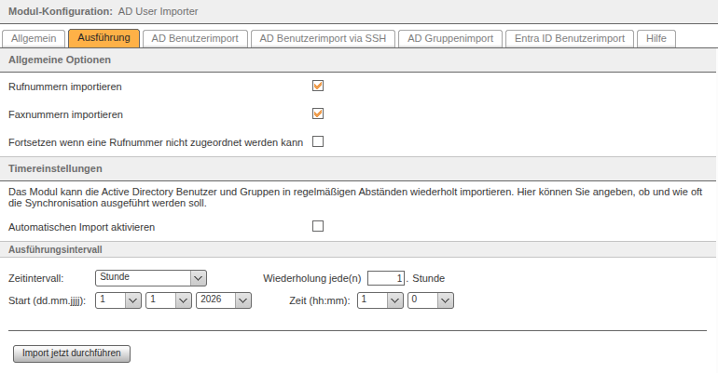Select the Ausführung tab
This screenshot has height=373, width=718.
point(104,39)
